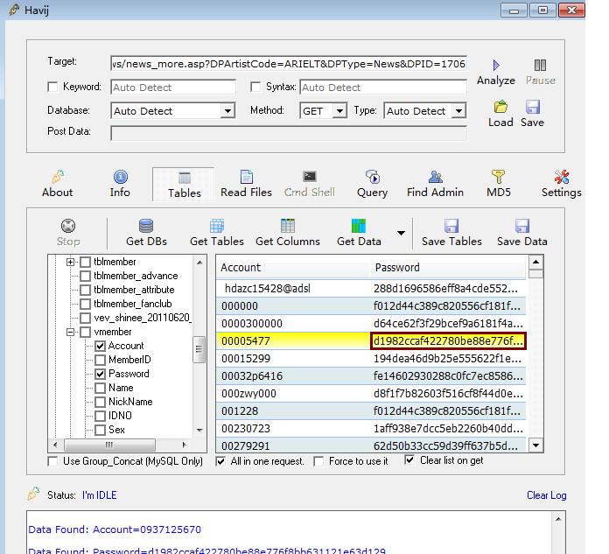
Task: Click the Save floppy icon beside Load
Action: point(533,107)
